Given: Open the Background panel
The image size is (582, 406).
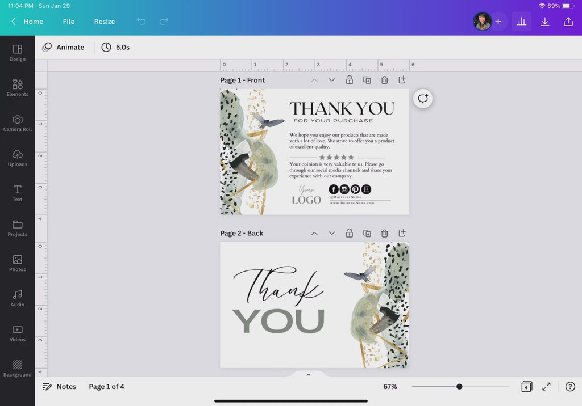Looking at the screenshot, I should coord(18,369).
